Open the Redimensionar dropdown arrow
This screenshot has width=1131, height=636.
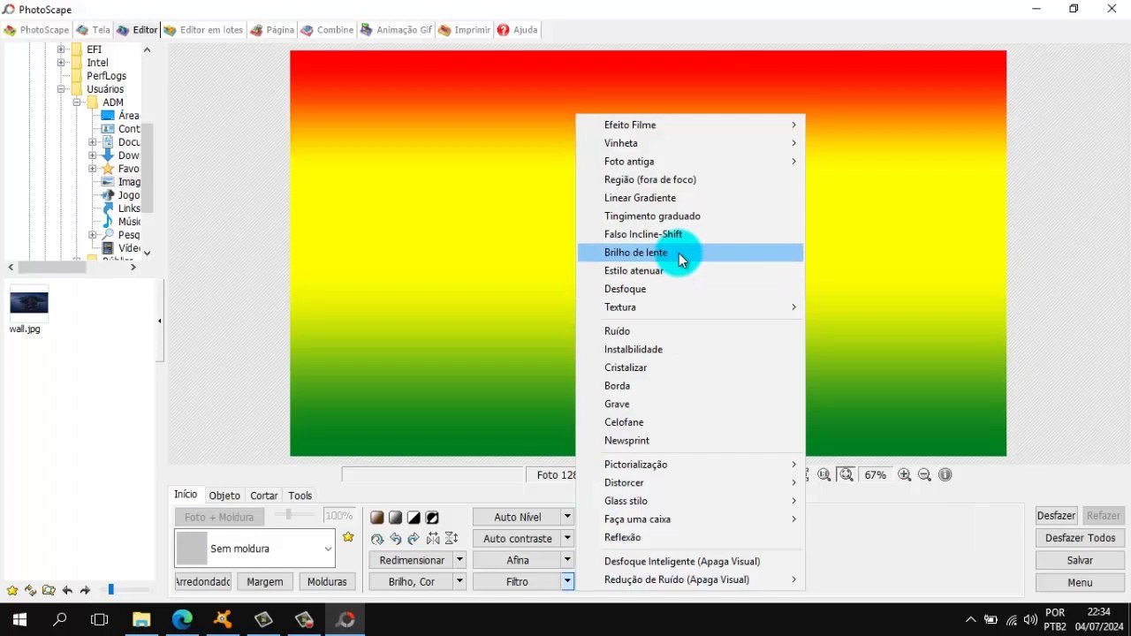(459, 560)
